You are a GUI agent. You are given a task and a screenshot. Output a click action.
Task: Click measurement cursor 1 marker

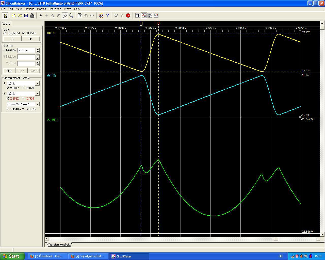(141, 24)
